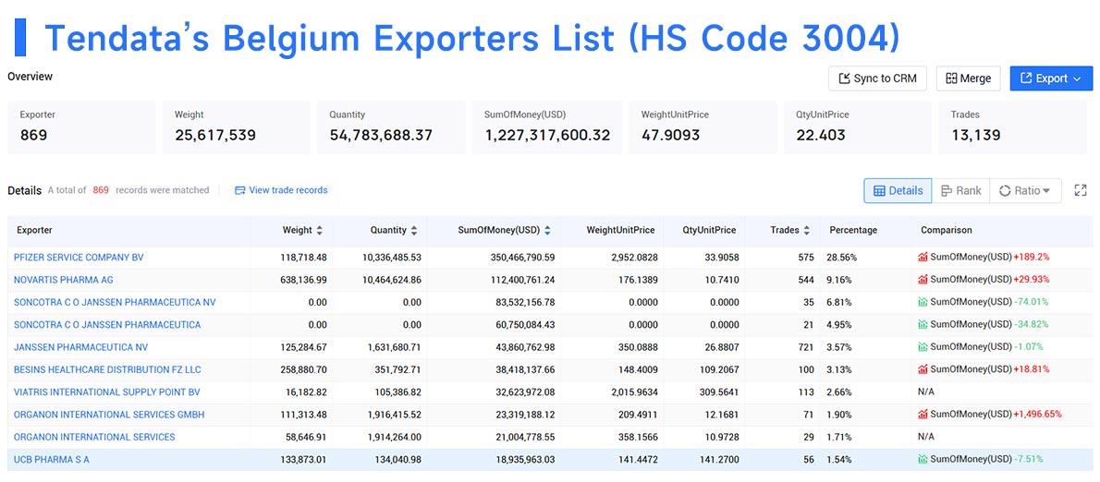Select Pfizer's percentage value 28.56%

pos(841,257)
